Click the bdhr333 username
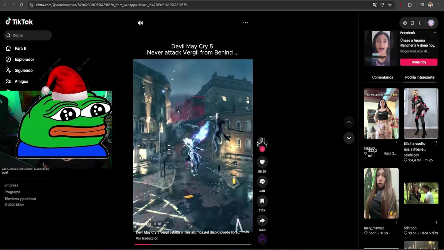 [410, 228]
